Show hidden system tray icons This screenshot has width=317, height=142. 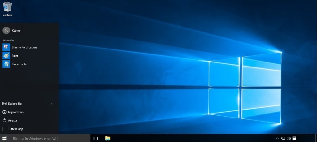pyautogui.click(x=277, y=138)
